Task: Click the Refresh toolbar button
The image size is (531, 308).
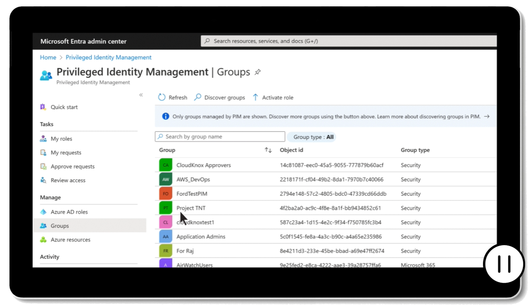Action: [x=172, y=98]
